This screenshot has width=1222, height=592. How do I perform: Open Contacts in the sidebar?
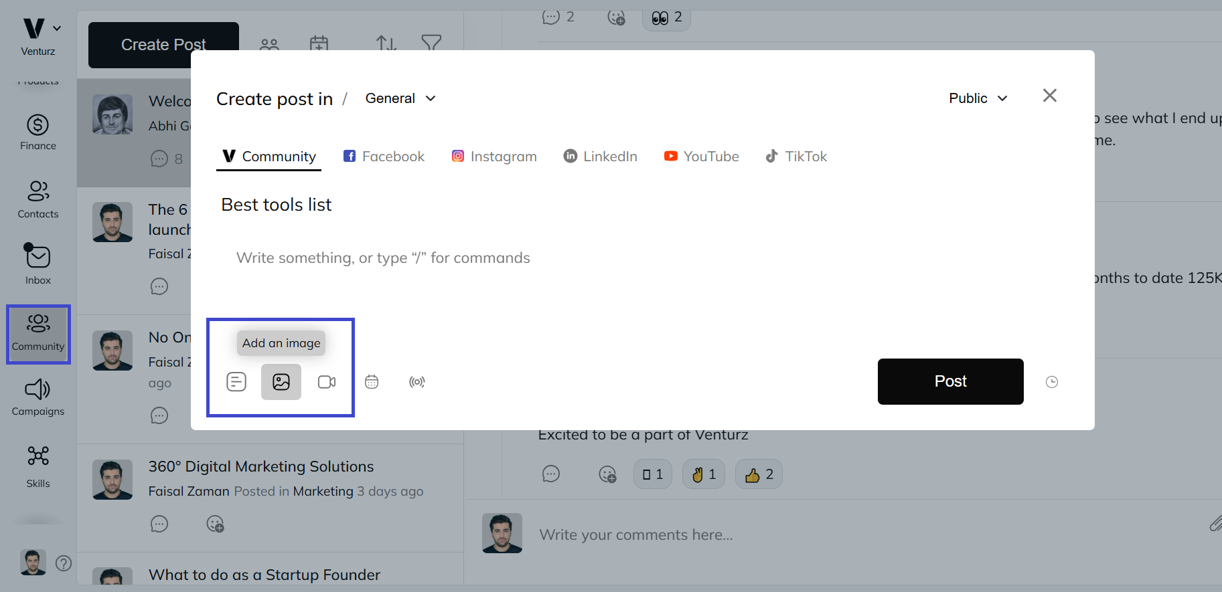pyautogui.click(x=38, y=199)
